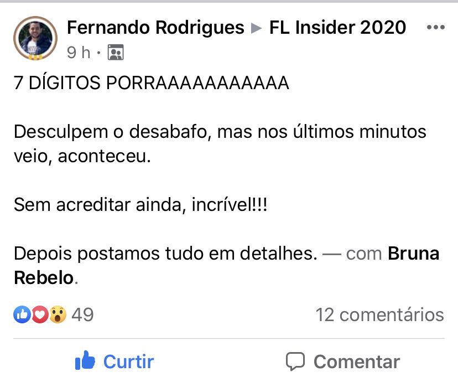Click the Curtir button text

(128, 362)
